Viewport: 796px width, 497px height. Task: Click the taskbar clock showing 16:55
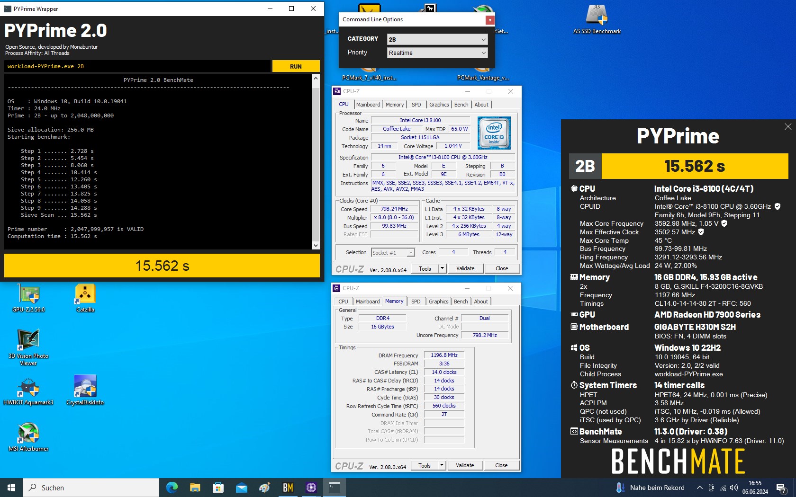tap(755, 488)
